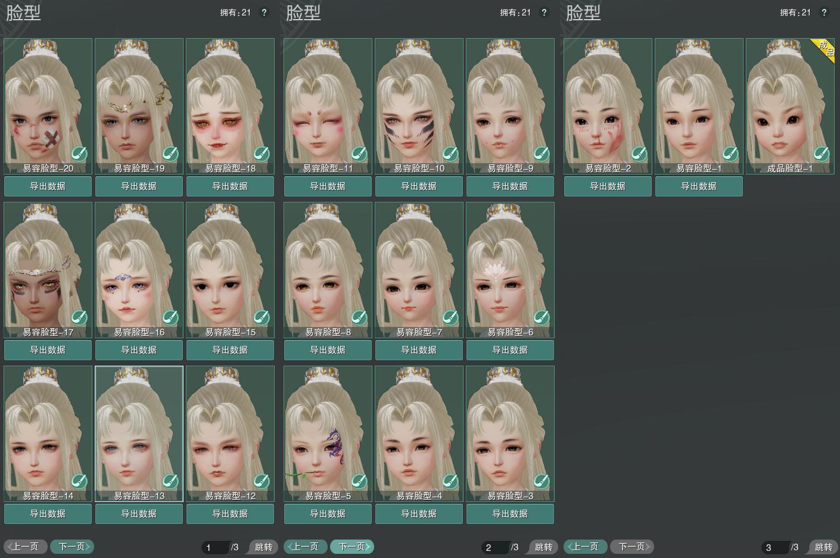840x558 pixels.
Task: Select face thumbnail 易容脸型-7
Action: coord(419,270)
